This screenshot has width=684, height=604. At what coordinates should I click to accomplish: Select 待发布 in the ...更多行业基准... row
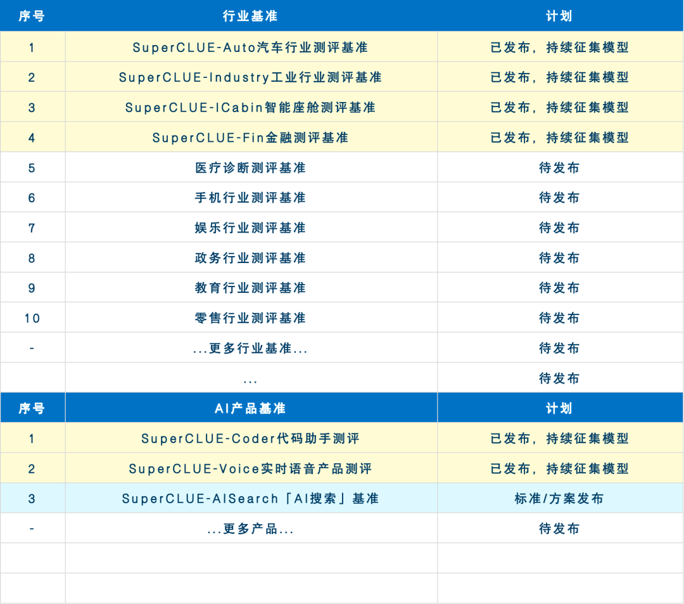coord(559,348)
